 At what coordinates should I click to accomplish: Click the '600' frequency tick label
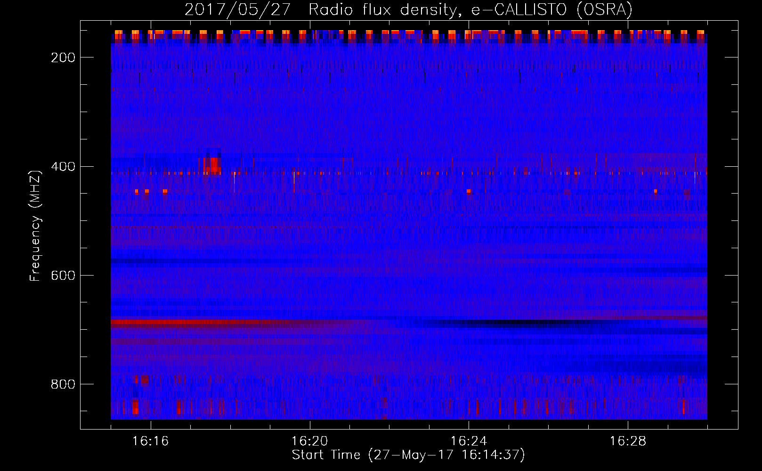(x=63, y=276)
